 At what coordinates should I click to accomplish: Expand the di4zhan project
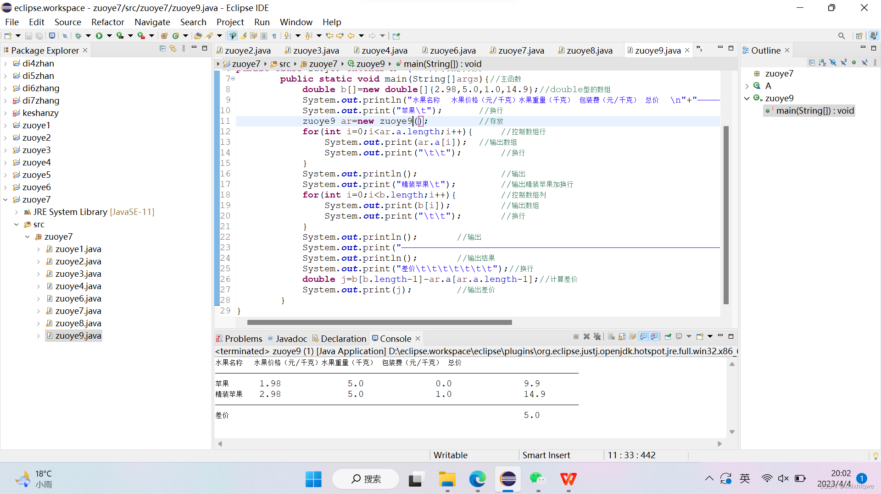click(6, 64)
